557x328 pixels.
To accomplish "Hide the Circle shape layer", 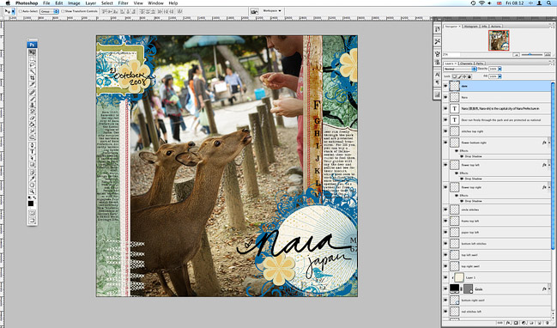I will tap(445, 289).
